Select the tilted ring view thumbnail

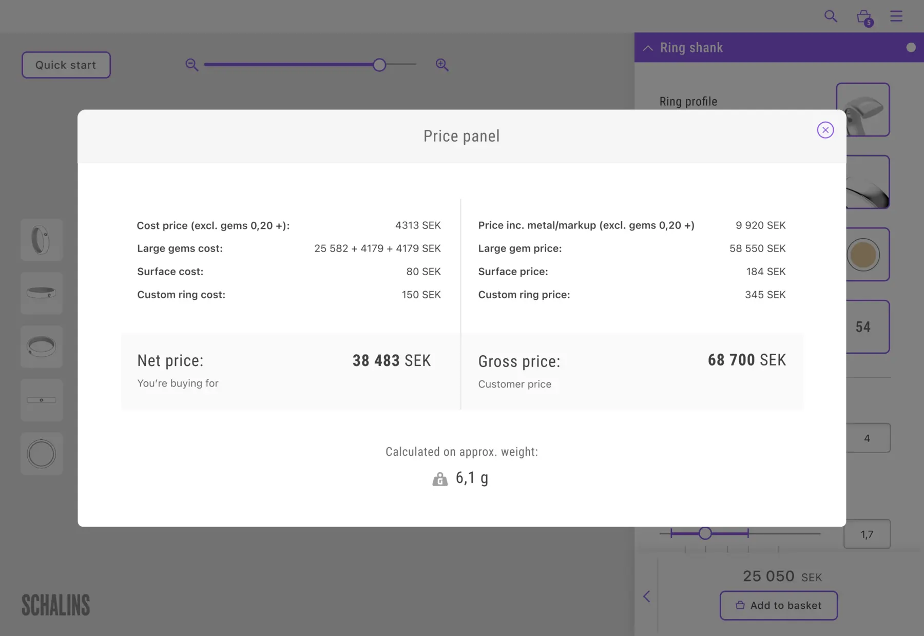(x=42, y=346)
